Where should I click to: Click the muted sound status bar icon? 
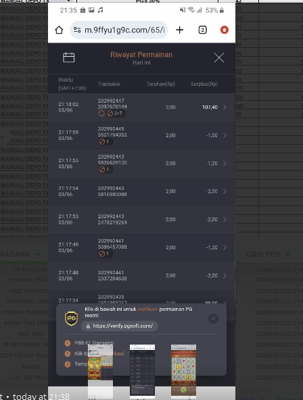click(183, 10)
